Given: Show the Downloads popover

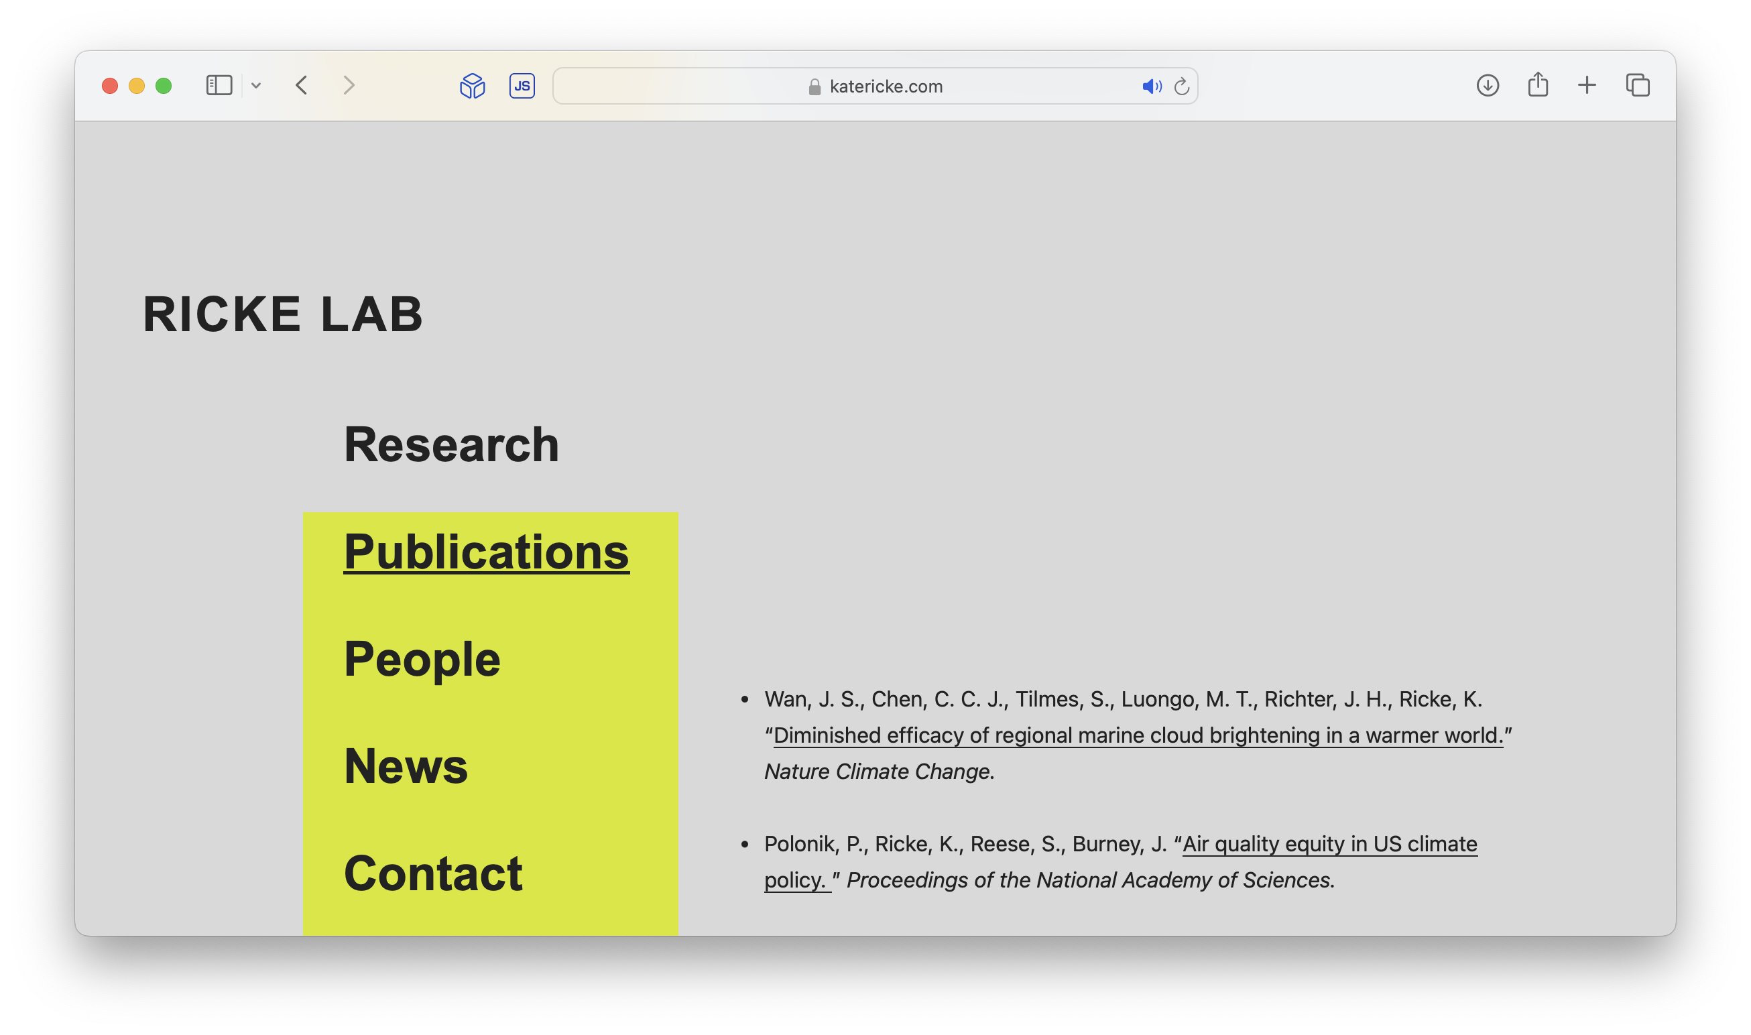Looking at the screenshot, I should 1488,86.
